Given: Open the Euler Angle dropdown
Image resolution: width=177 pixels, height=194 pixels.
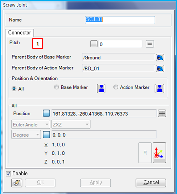Looking at the screenshot, I should coord(31,124).
